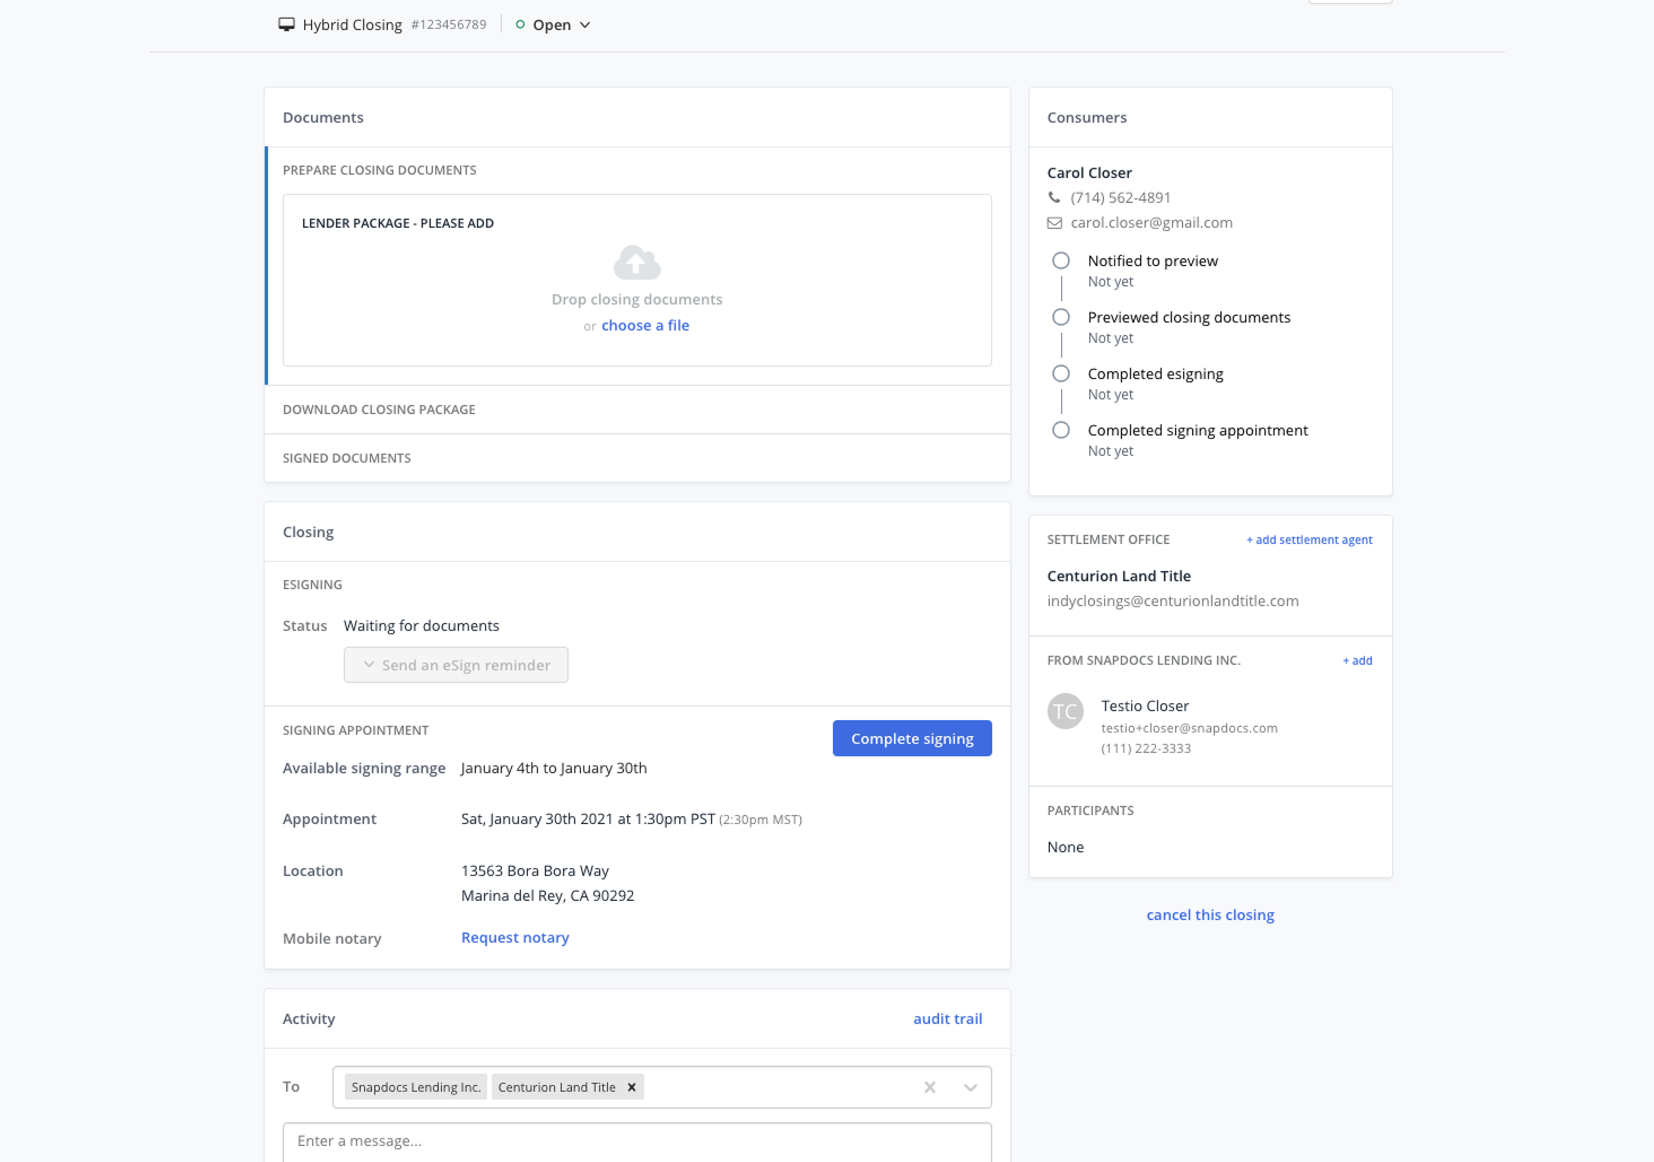Viewport: 1654px width, 1162px height.
Task: Click the cloud upload icon
Action: tap(637, 263)
